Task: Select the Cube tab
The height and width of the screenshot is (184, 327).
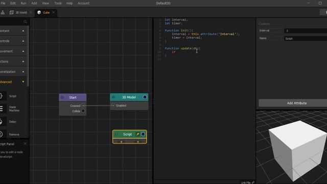Action: pos(46,12)
